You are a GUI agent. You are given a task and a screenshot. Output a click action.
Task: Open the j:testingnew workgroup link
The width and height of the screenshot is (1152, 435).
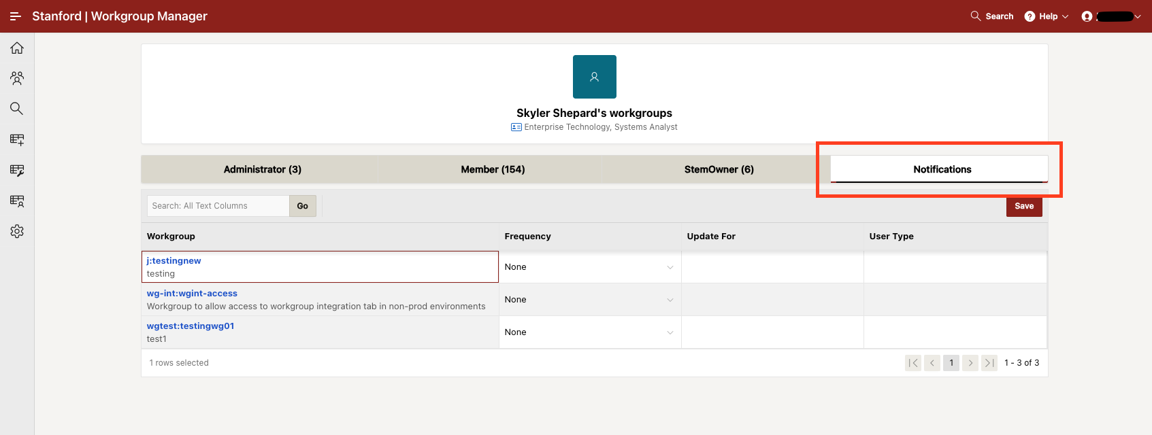tap(174, 261)
